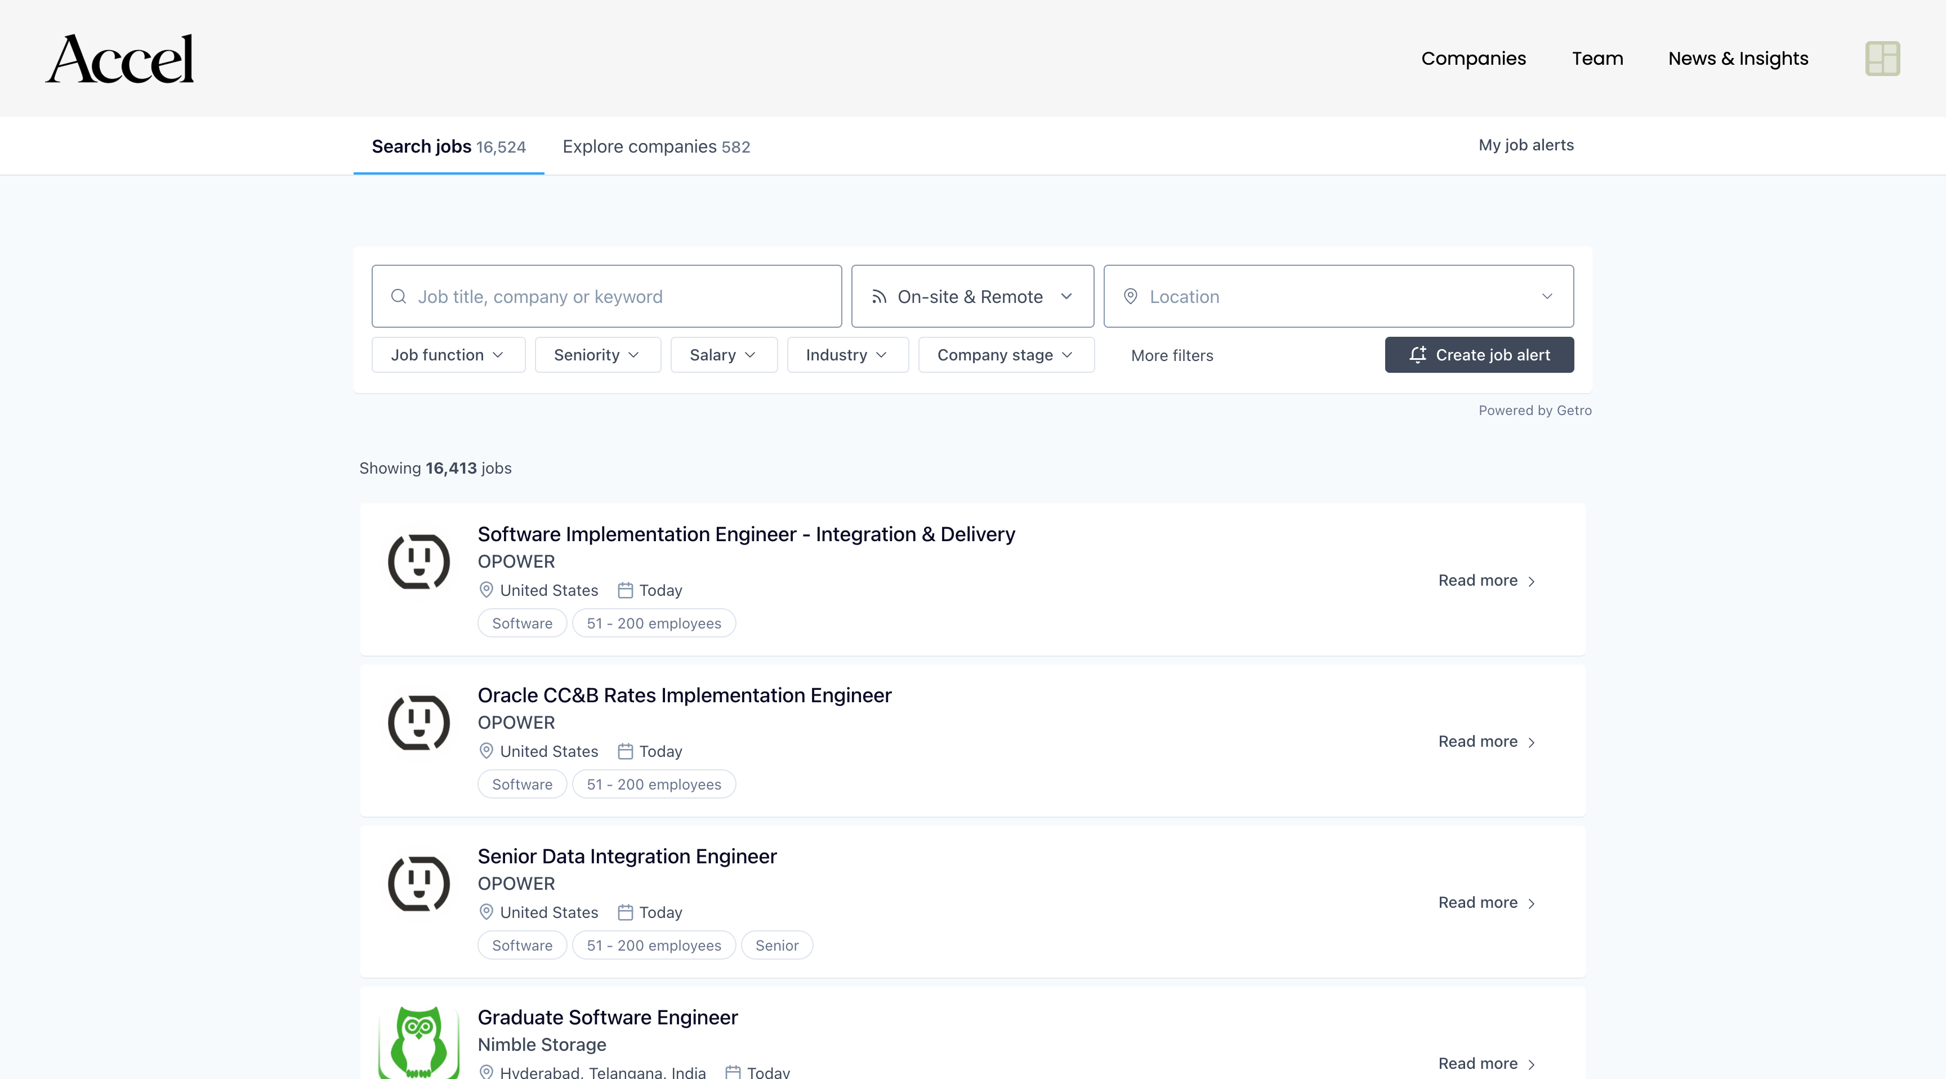Click the Software tag on Senior Data Integration Engineer
The image size is (1946, 1079).
pos(522,946)
